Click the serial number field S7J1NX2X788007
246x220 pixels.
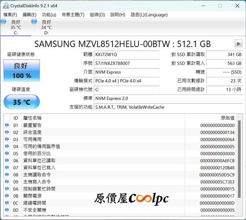(127, 63)
